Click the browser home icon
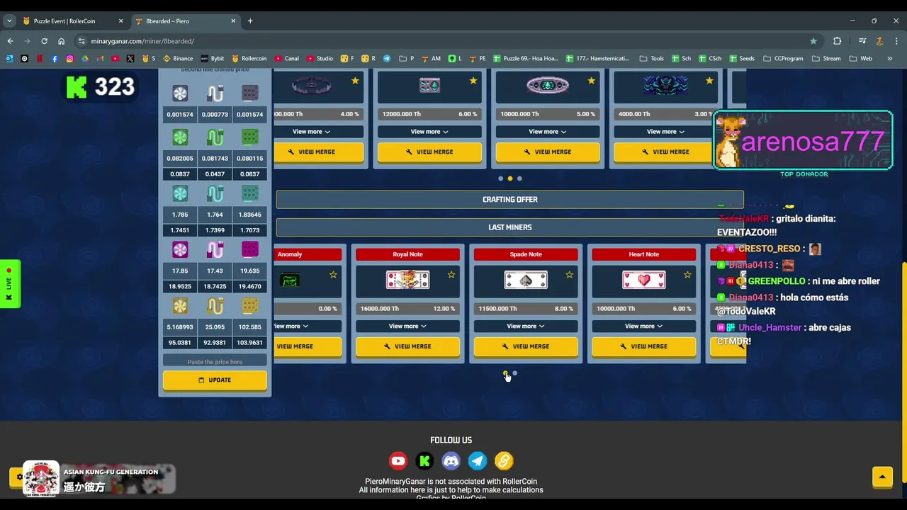The width and height of the screenshot is (907, 510). point(62,41)
